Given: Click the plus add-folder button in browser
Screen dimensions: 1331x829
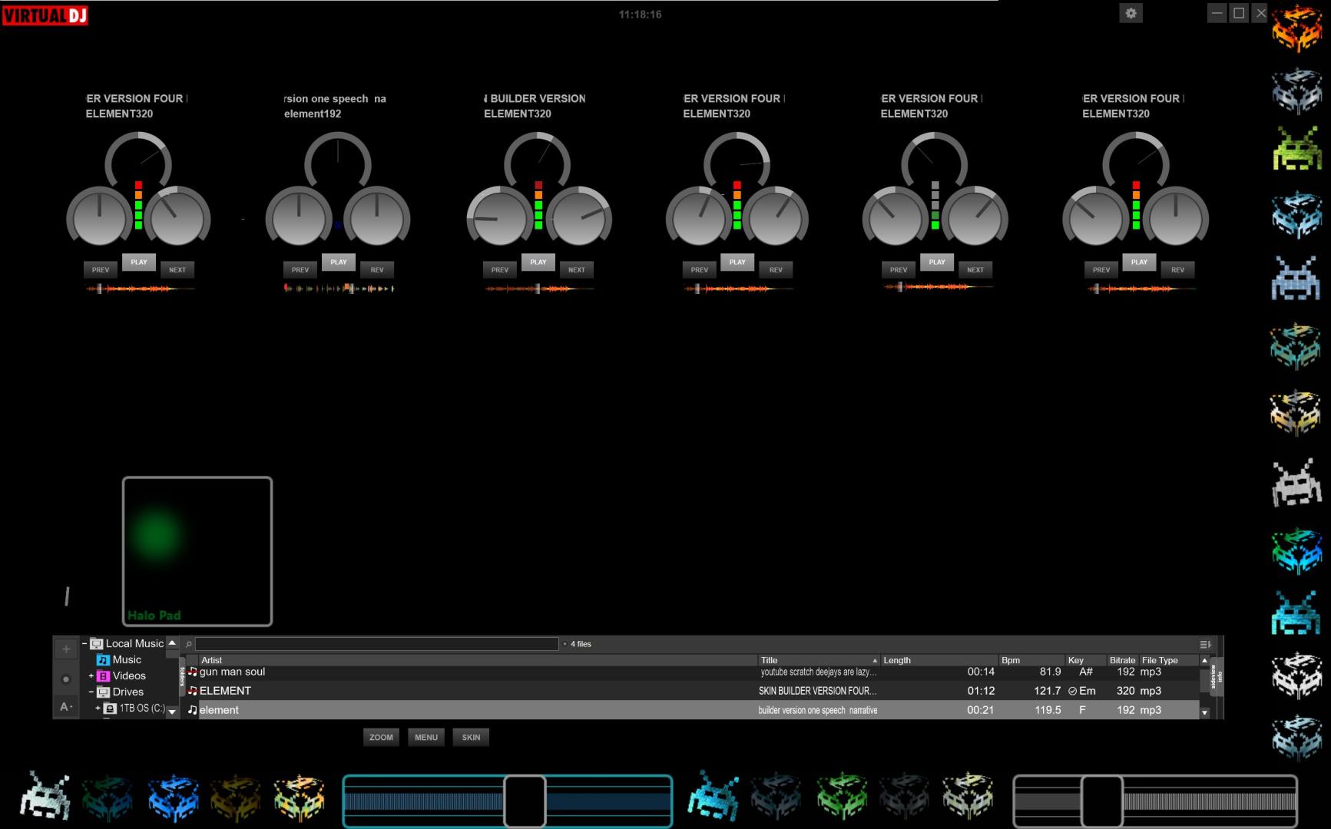Looking at the screenshot, I should (x=66, y=649).
